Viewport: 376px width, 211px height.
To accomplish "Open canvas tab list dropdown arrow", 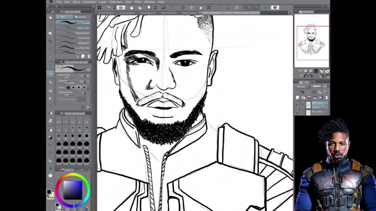I will pyautogui.click(x=290, y=13).
